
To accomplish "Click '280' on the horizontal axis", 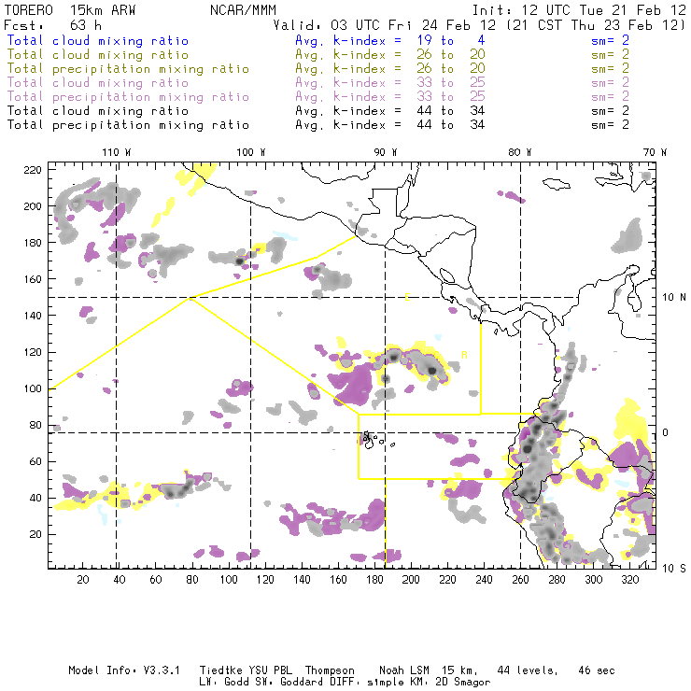I will point(557,580).
